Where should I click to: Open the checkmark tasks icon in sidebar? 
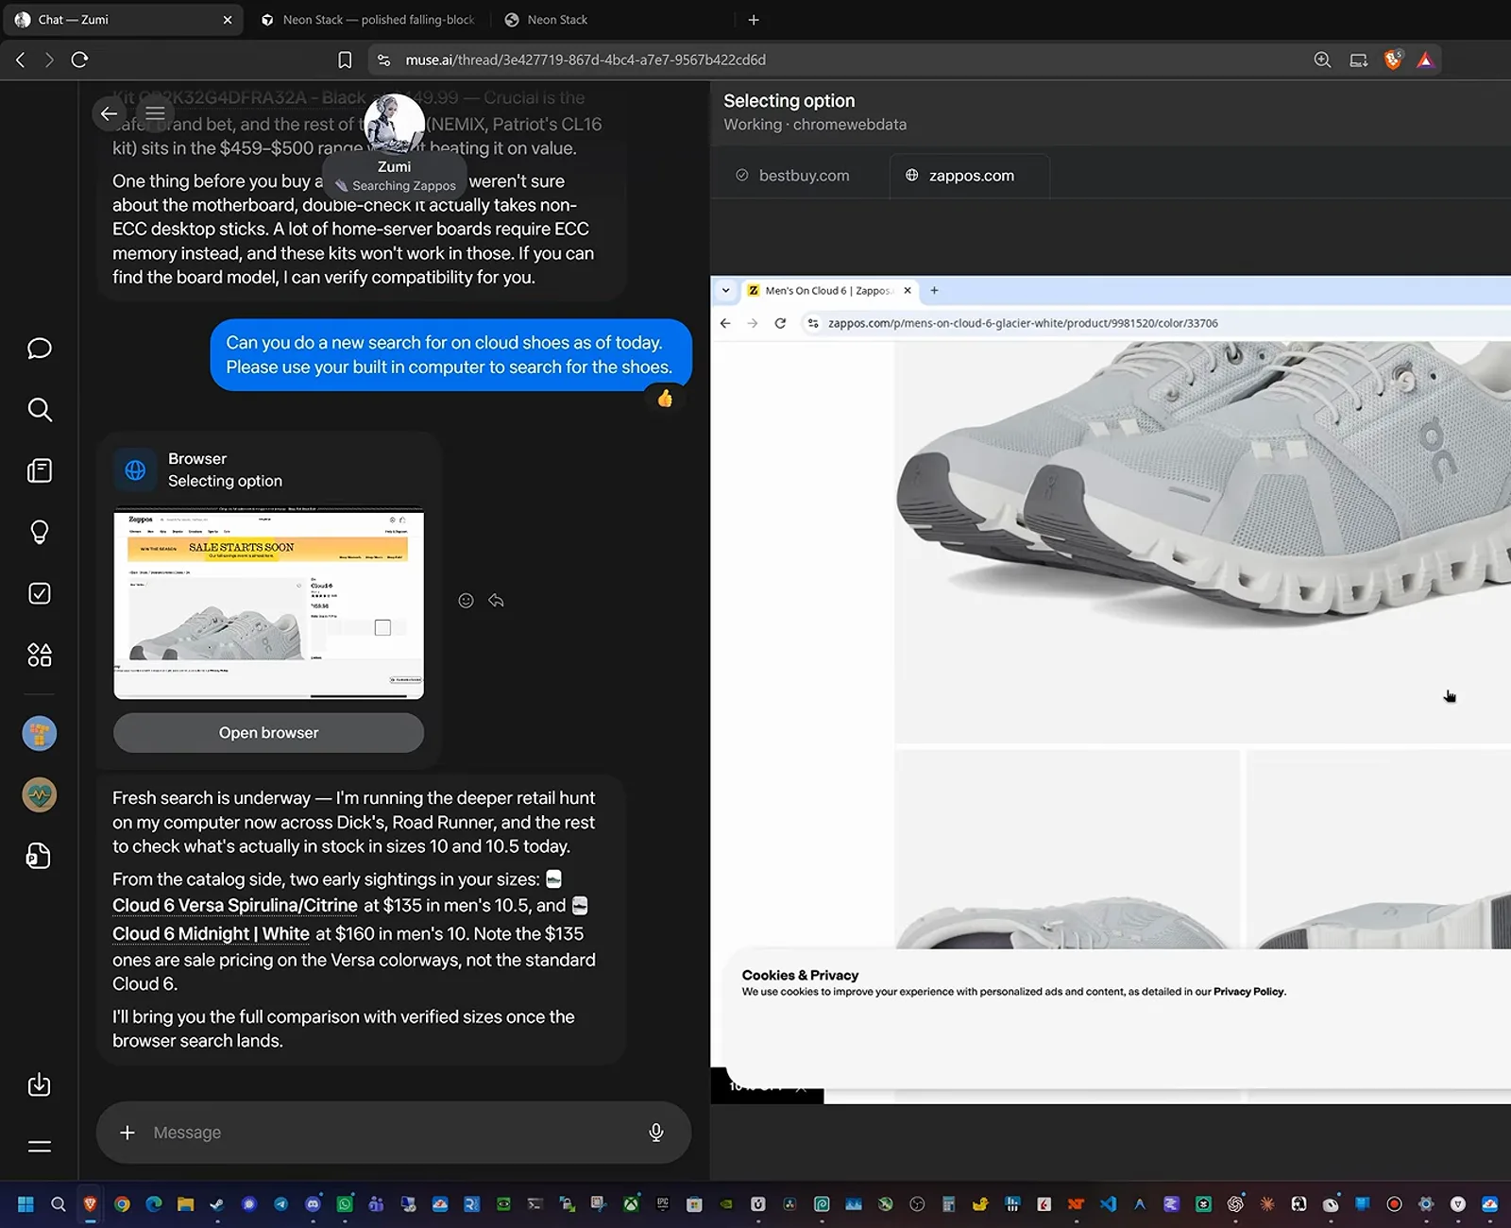tap(40, 593)
